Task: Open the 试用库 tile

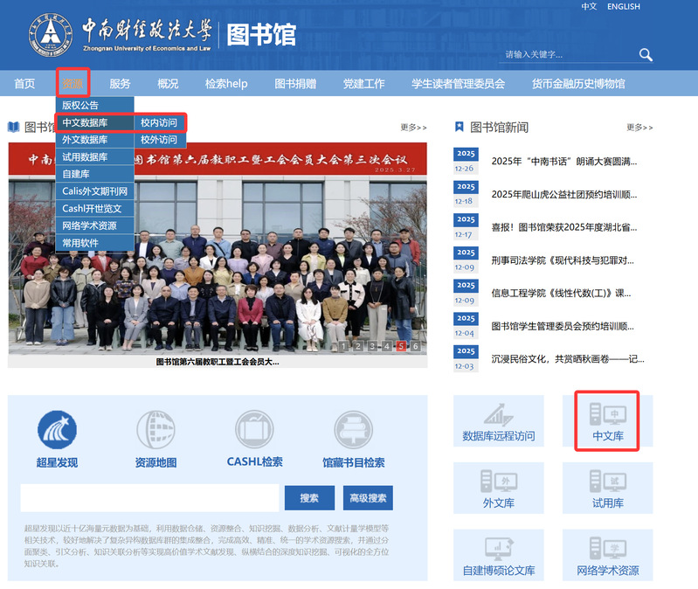Action: click(607, 489)
